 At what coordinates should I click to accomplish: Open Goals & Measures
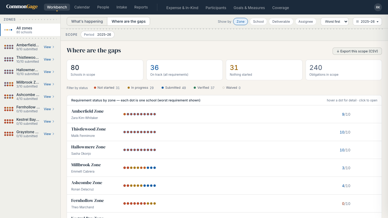tap(249, 8)
